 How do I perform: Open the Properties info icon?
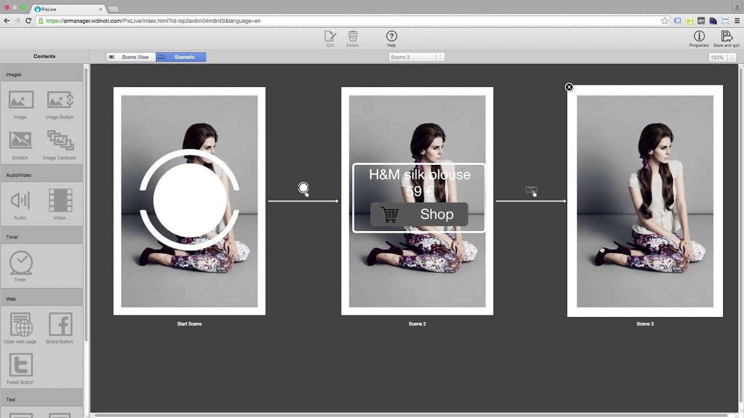(699, 37)
